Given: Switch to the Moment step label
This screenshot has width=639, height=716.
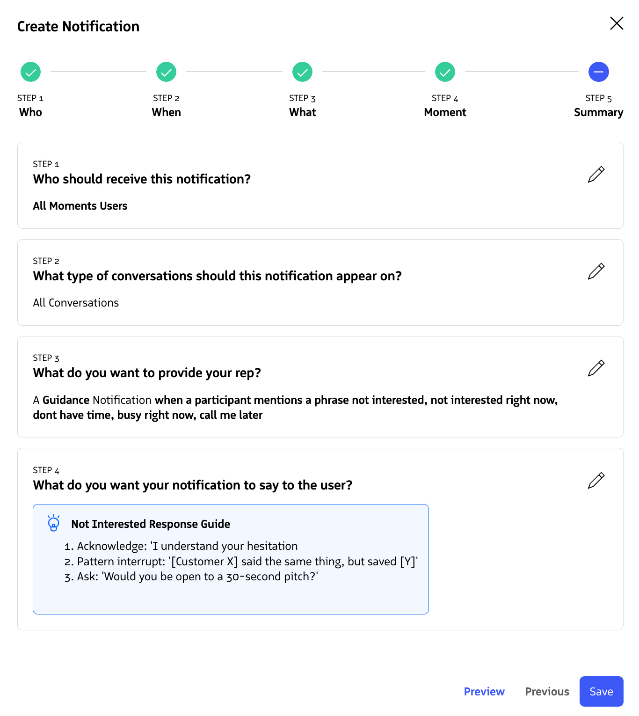Looking at the screenshot, I should pos(445,112).
